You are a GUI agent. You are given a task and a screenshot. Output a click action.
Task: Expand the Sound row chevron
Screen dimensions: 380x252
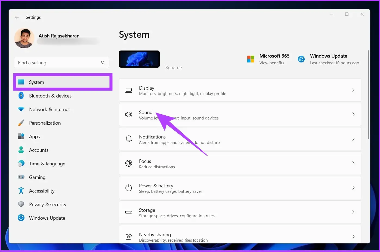[353, 114]
